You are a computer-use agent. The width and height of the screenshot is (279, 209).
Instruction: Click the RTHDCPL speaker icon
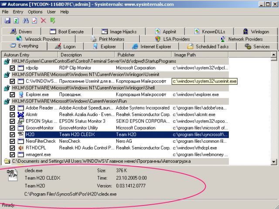[x=20, y=147]
